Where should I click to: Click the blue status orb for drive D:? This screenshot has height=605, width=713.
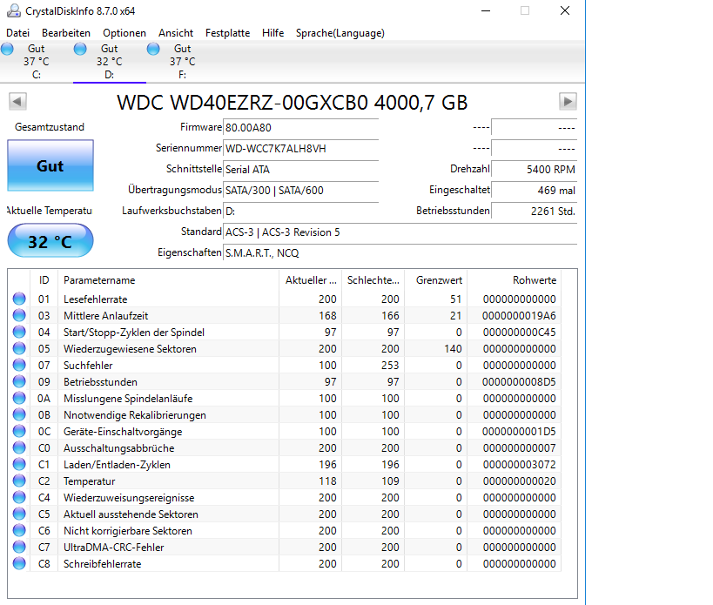80,49
